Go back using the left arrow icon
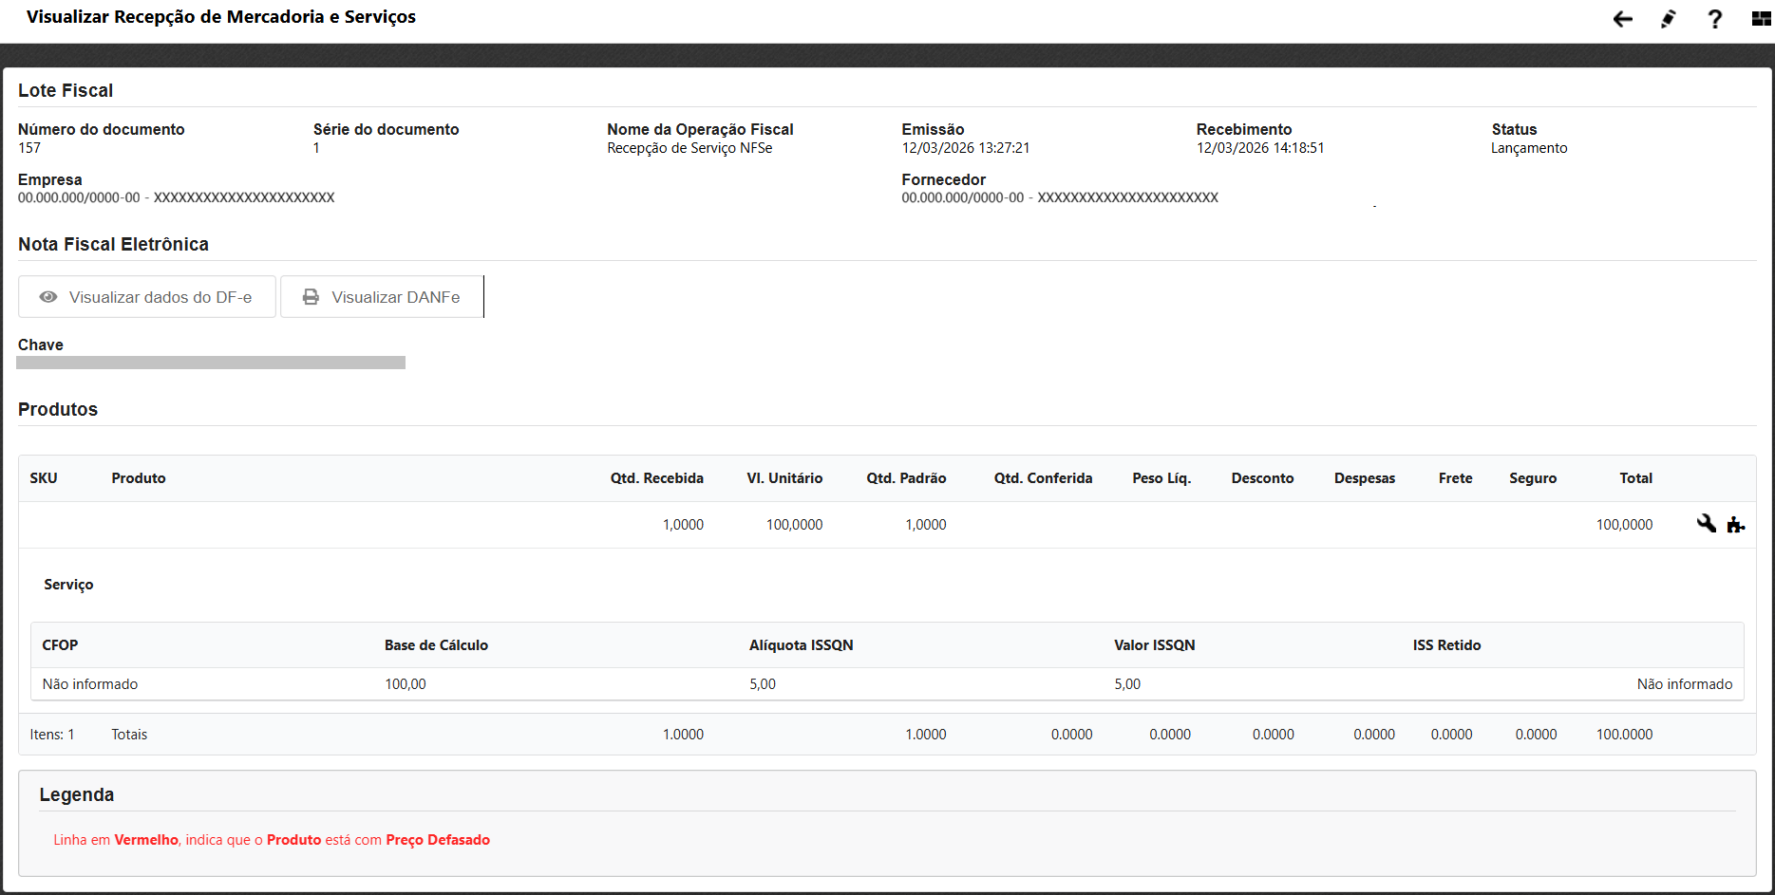The width and height of the screenshot is (1775, 895). [x=1622, y=19]
